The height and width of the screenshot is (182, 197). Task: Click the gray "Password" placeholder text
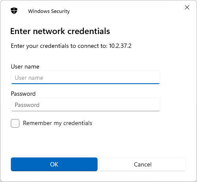coord(27,105)
